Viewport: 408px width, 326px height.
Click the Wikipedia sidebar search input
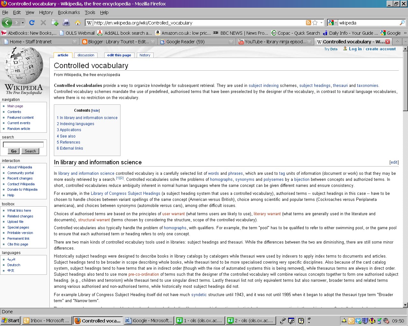(x=23, y=145)
